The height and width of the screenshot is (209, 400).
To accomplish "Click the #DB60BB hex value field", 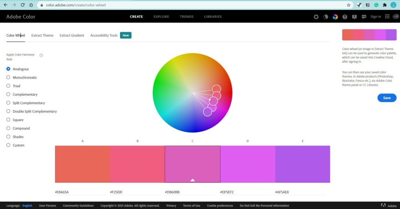I will pyautogui.click(x=190, y=192).
